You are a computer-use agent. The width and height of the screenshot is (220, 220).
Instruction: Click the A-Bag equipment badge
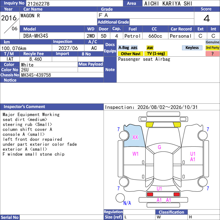[123, 48]
